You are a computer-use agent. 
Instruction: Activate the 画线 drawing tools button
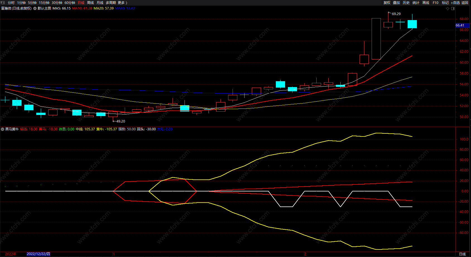(426, 3)
